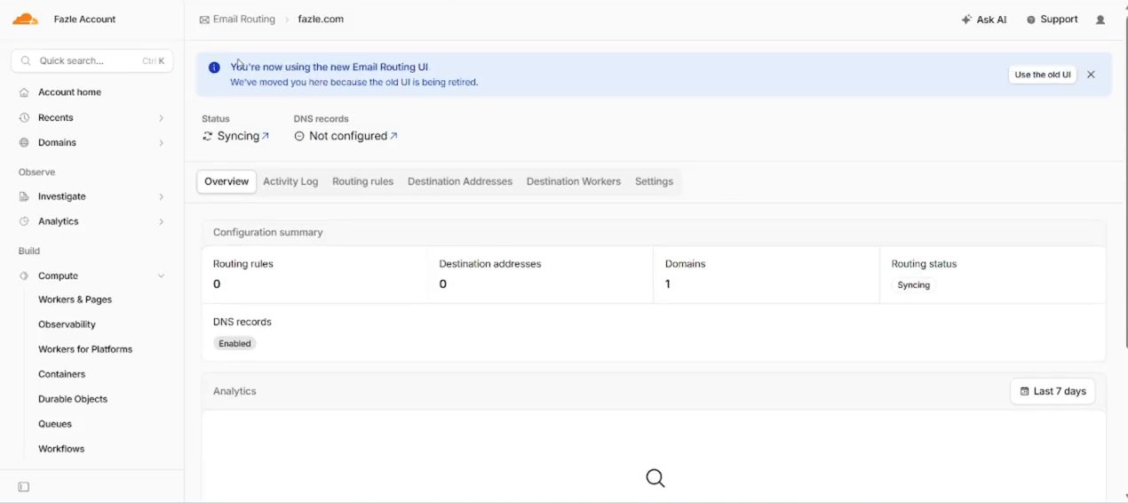Select the Overview tab
Screen dimensions: 1128x503
(x=226, y=181)
